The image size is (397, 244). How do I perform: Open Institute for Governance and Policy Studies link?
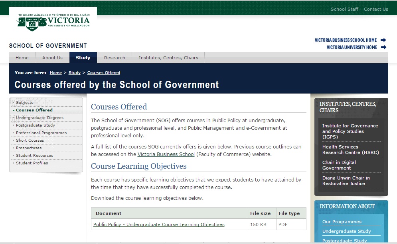coord(350,131)
